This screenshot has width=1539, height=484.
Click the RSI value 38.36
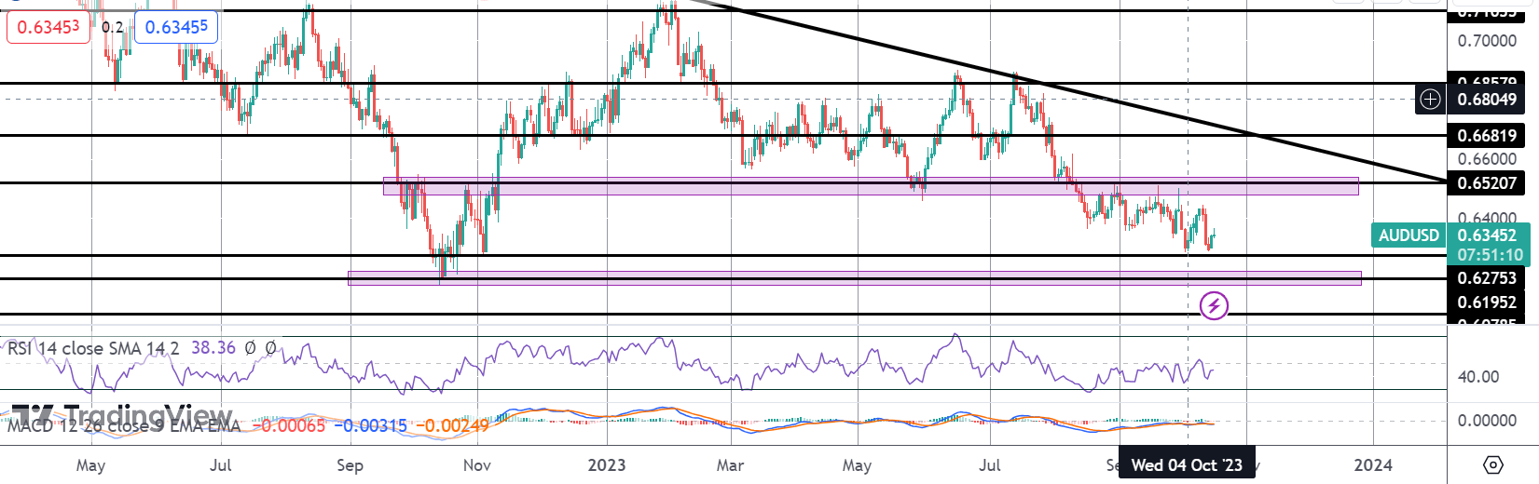tap(213, 348)
